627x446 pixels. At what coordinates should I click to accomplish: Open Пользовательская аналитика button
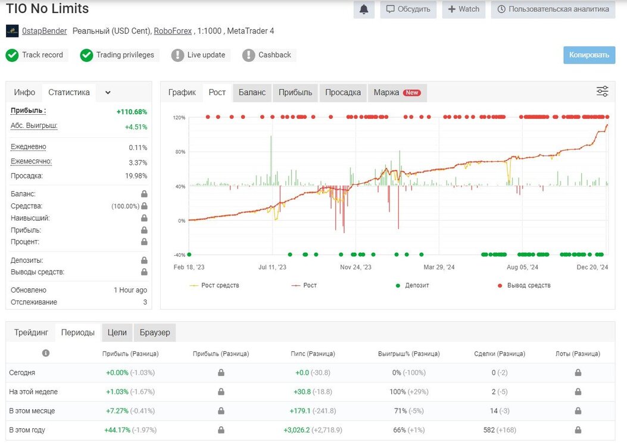(x=553, y=9)
